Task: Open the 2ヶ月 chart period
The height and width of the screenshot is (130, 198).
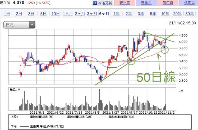Action: (80, 14)
